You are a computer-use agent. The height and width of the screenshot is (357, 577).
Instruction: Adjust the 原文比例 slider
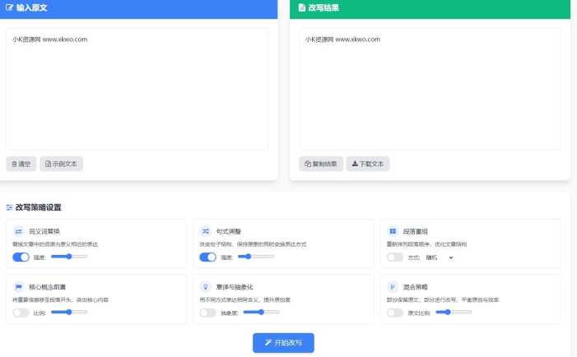(454, 312)
